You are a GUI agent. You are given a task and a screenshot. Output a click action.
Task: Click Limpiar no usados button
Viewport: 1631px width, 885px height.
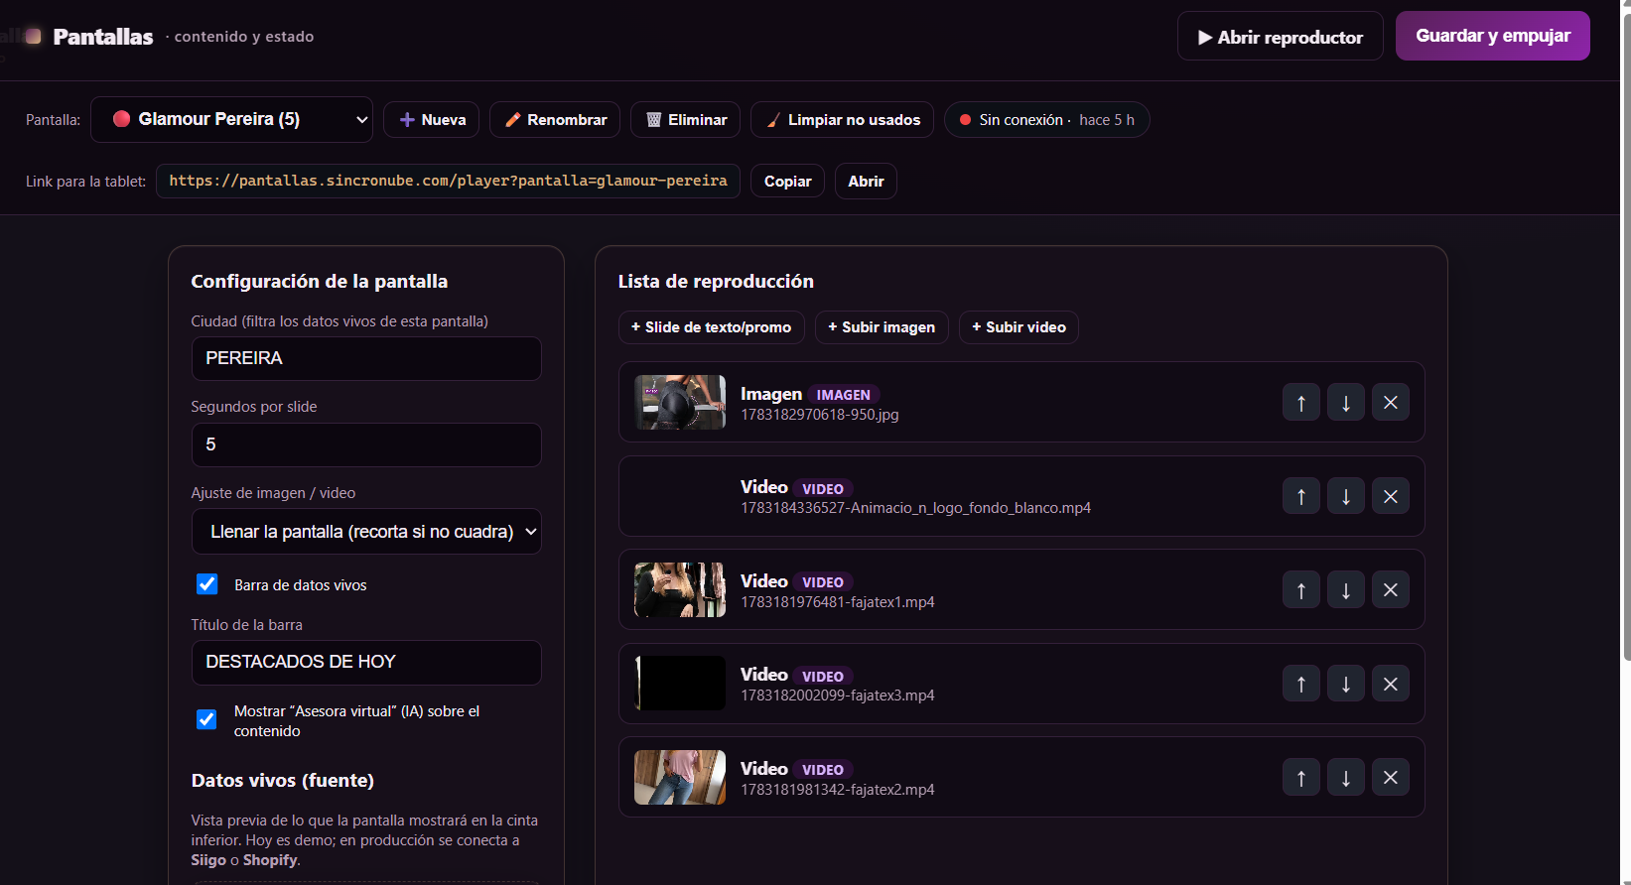(x=842, y=120)
